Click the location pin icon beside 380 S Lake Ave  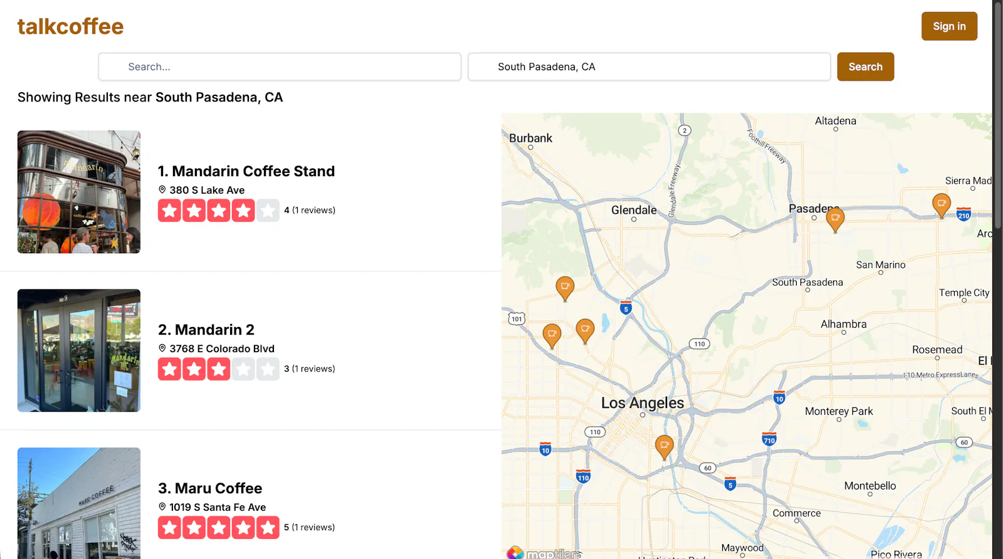coord(162,189)
